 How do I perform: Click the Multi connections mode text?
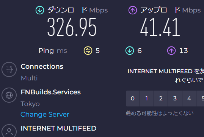tap(29, 78)
